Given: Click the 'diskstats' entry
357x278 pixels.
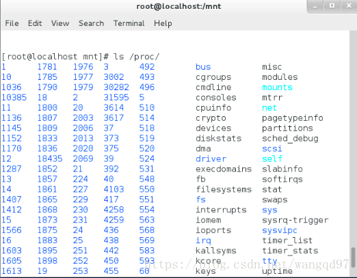Looking at the screenshot, I should pos(218,139).
